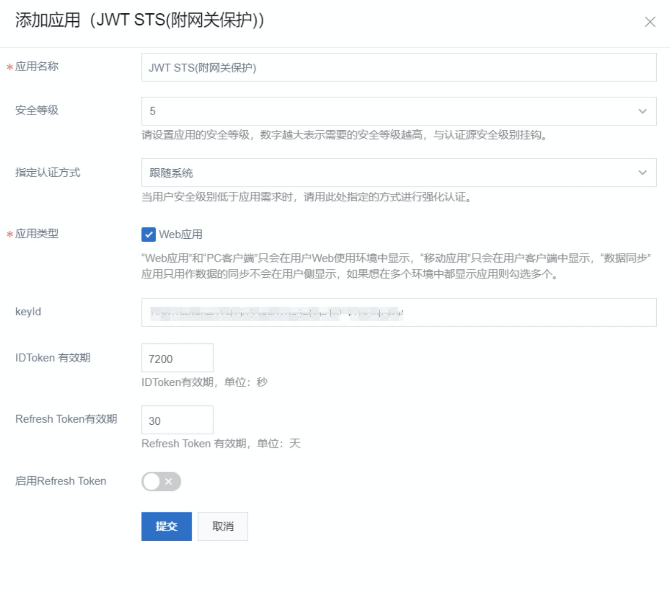Image resolution: width=670 pixels, height=595 pixels.
Task: Uncheck the Web应用 checkbox
Action: click(149, 234)
